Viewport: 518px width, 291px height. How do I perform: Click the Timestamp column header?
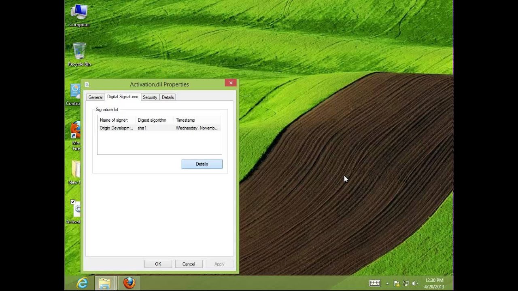(197, 120)
